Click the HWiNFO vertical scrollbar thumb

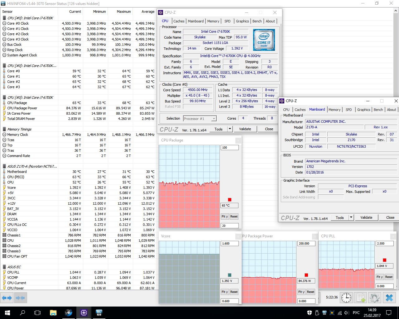(396, 55)
